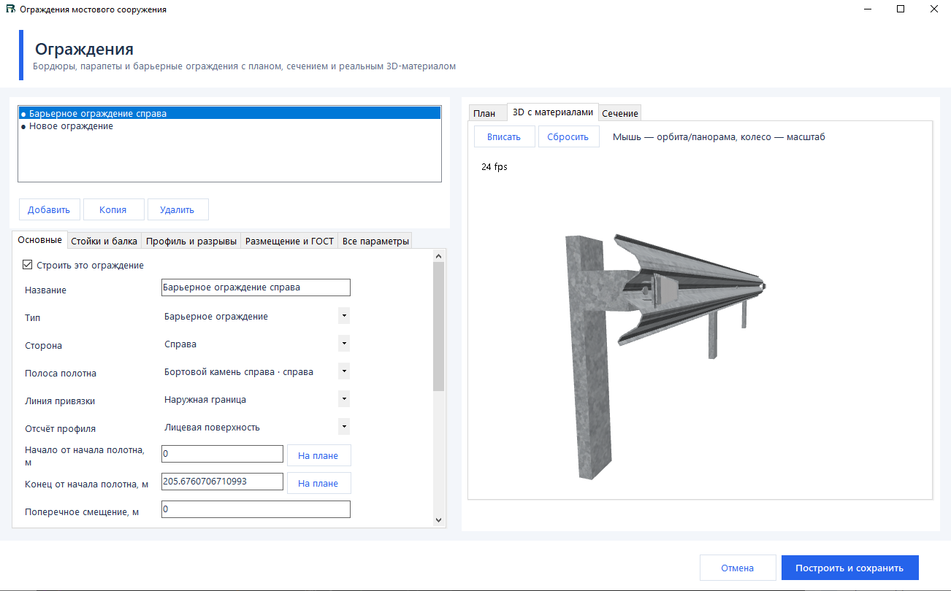This screenshot has height=591, width=951.
Task: Click the scrollbar up arrow in parameters panel
Action: tap(438, 256)
